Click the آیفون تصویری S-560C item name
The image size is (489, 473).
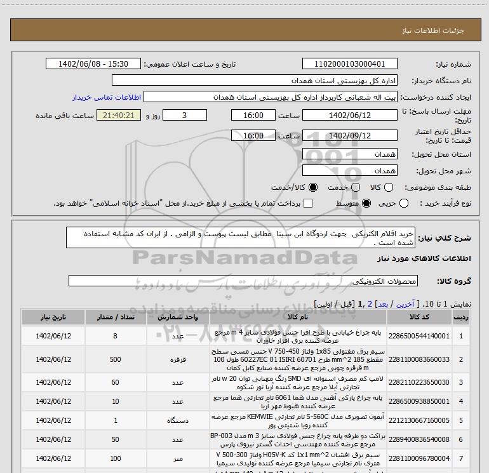tap(298, 420)
